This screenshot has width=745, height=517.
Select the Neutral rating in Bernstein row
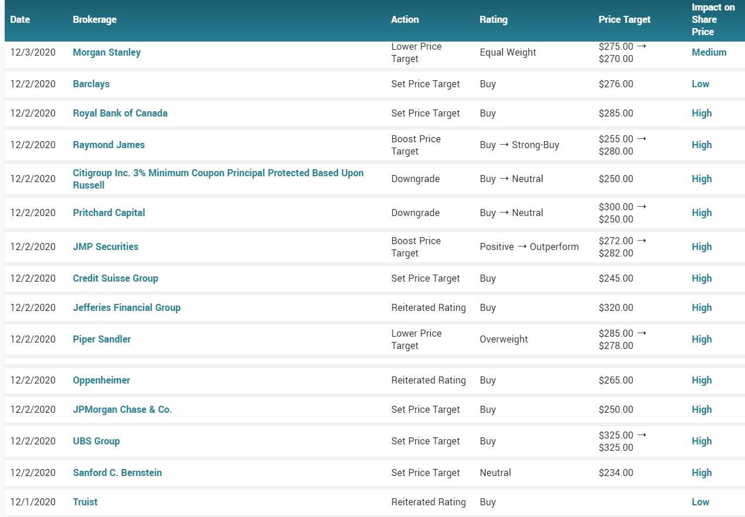495,473
